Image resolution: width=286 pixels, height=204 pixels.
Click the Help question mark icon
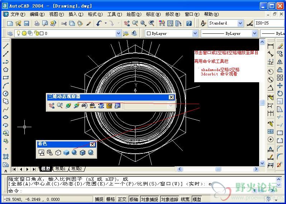pos(189,23)
